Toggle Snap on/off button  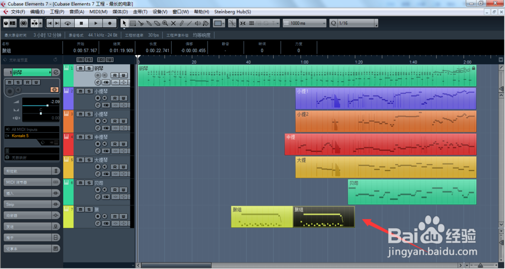[x=243, y=23]
